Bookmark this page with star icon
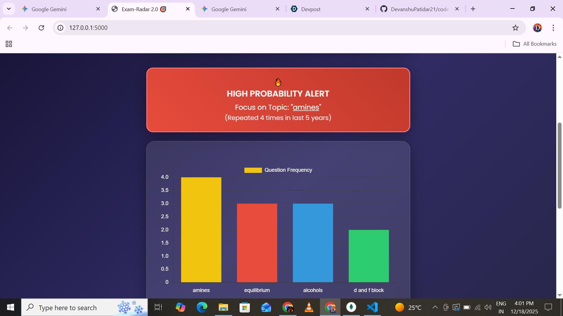Viewport: 563px width, 316px height. [515, 28]
